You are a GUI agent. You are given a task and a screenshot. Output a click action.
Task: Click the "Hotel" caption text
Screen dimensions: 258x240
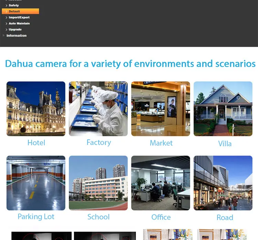click(36, 143)
